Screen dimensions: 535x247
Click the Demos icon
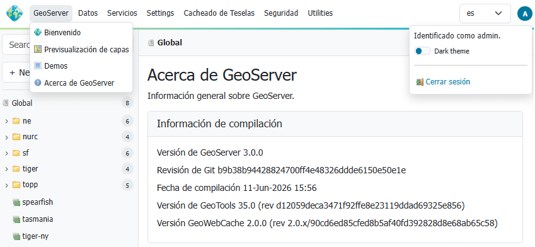click(x=38, y=66)
